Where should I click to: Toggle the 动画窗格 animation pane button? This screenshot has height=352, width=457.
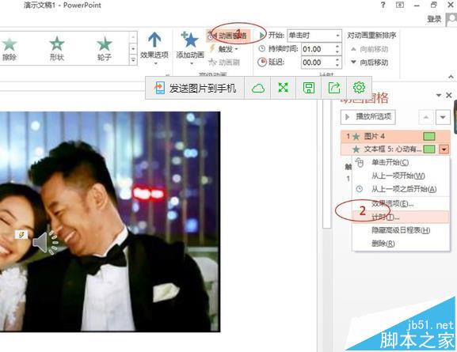pos(228,36)
